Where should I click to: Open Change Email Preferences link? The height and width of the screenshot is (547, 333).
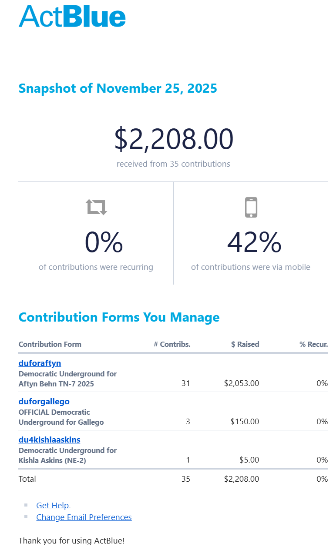pos(84,517)
